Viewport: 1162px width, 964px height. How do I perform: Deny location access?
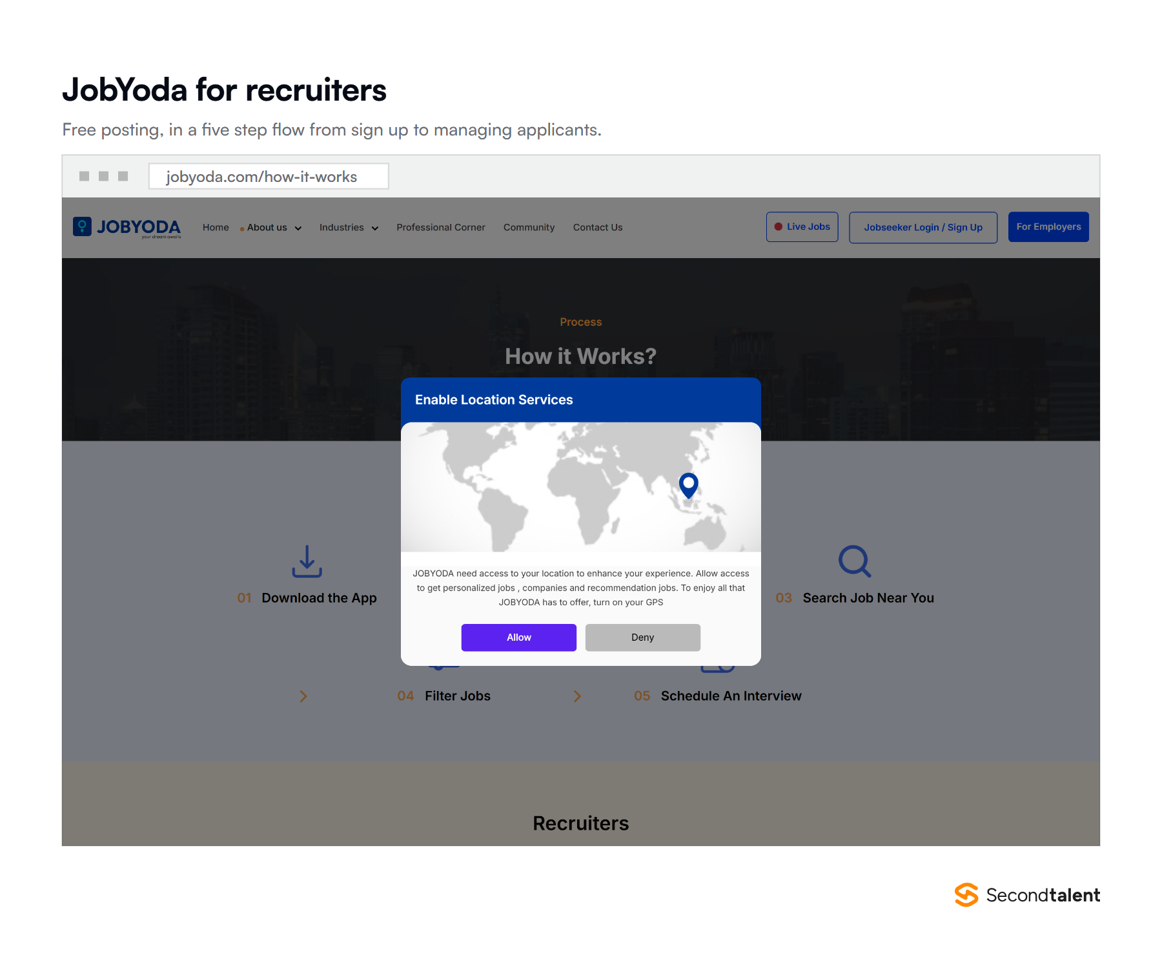pos(643,638)
